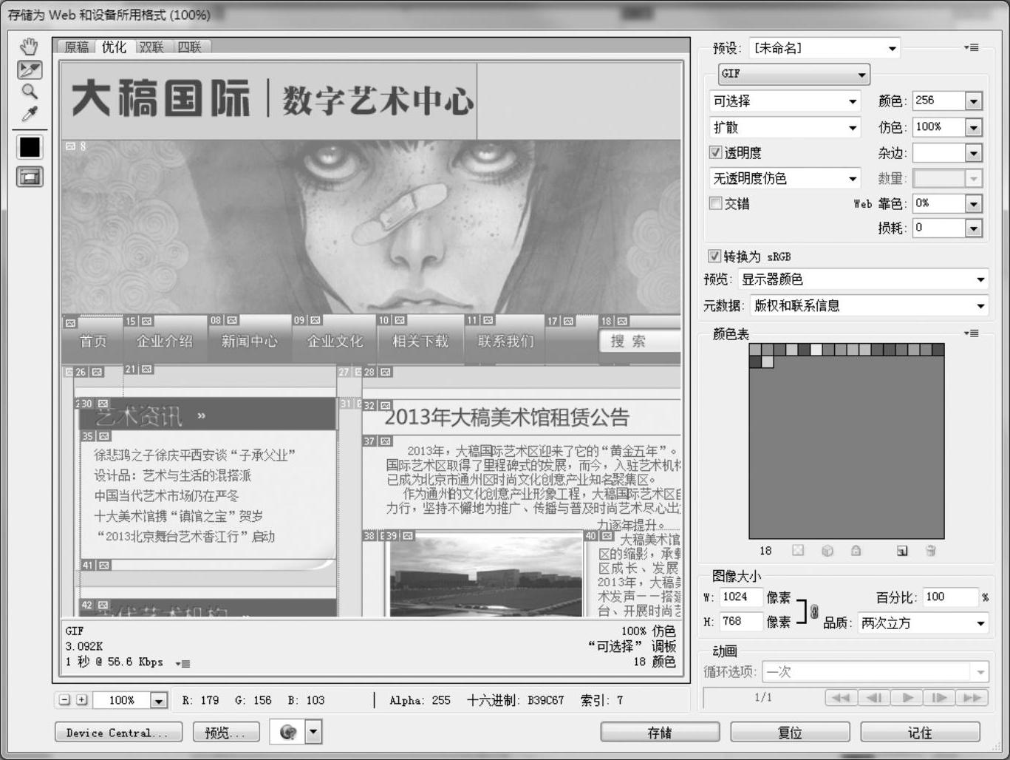Click the Device Central button
The image size is (1010, 760).
[118, 732]
